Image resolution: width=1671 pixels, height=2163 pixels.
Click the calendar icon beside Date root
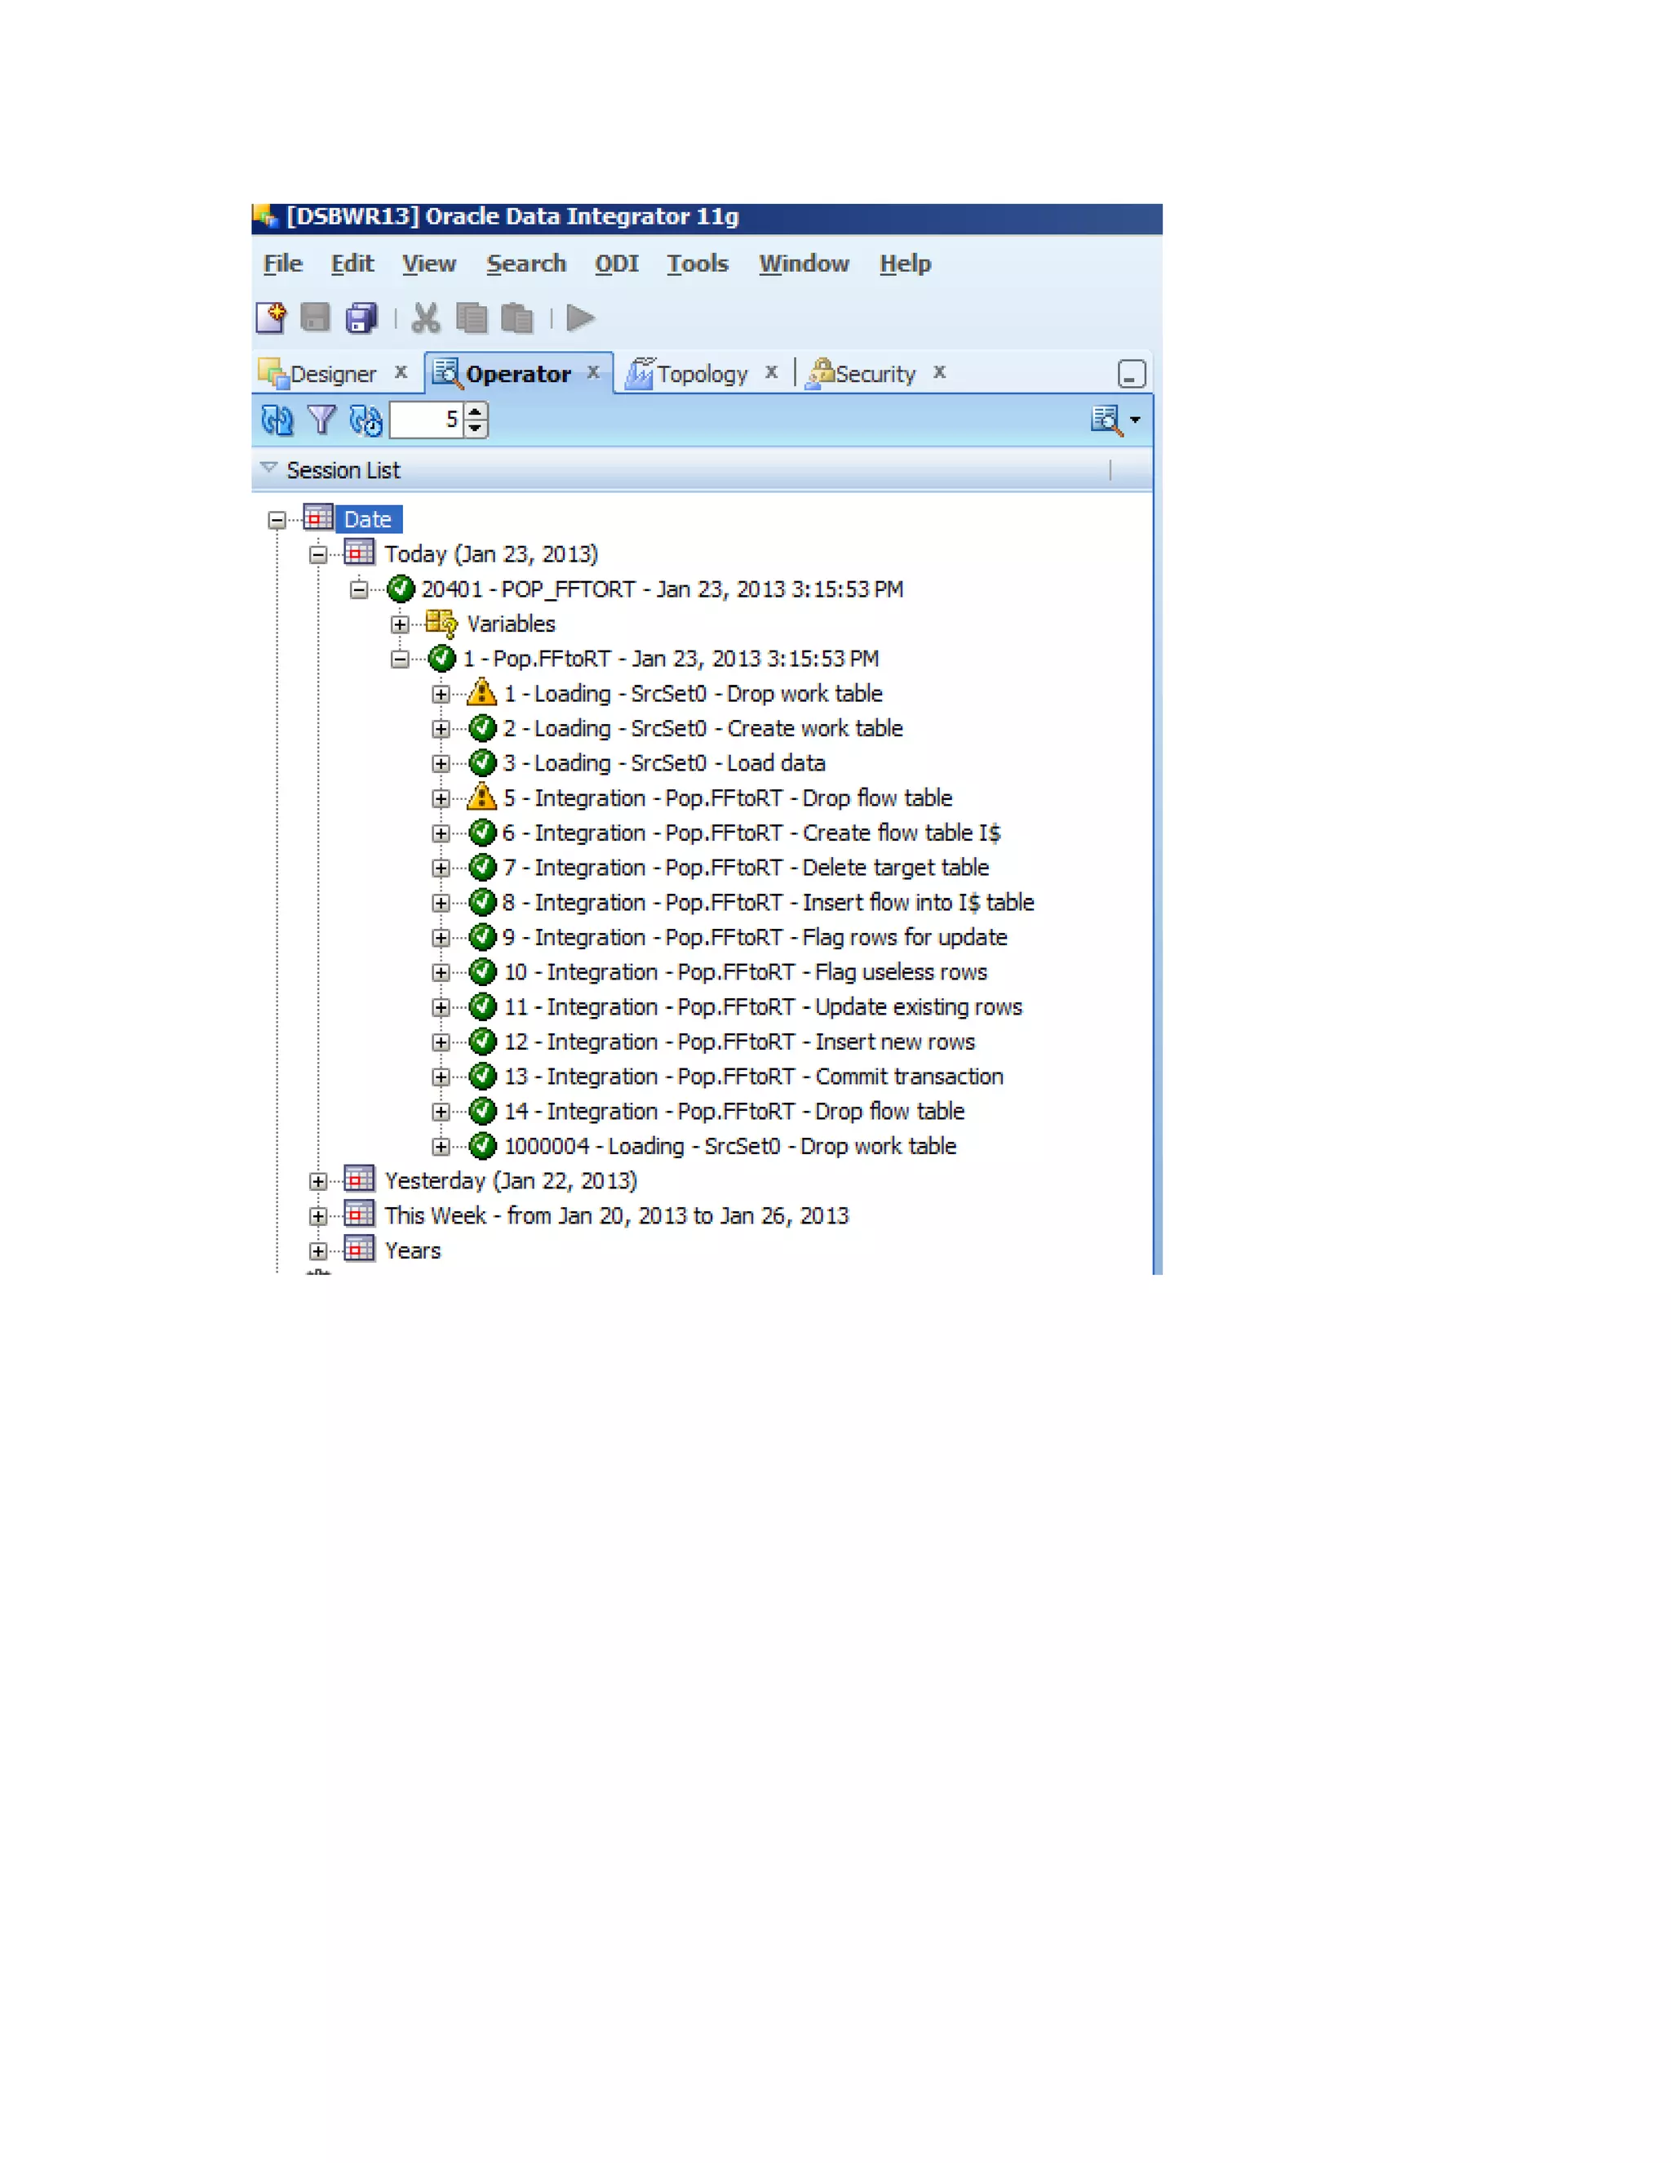[x=317, y=517]
